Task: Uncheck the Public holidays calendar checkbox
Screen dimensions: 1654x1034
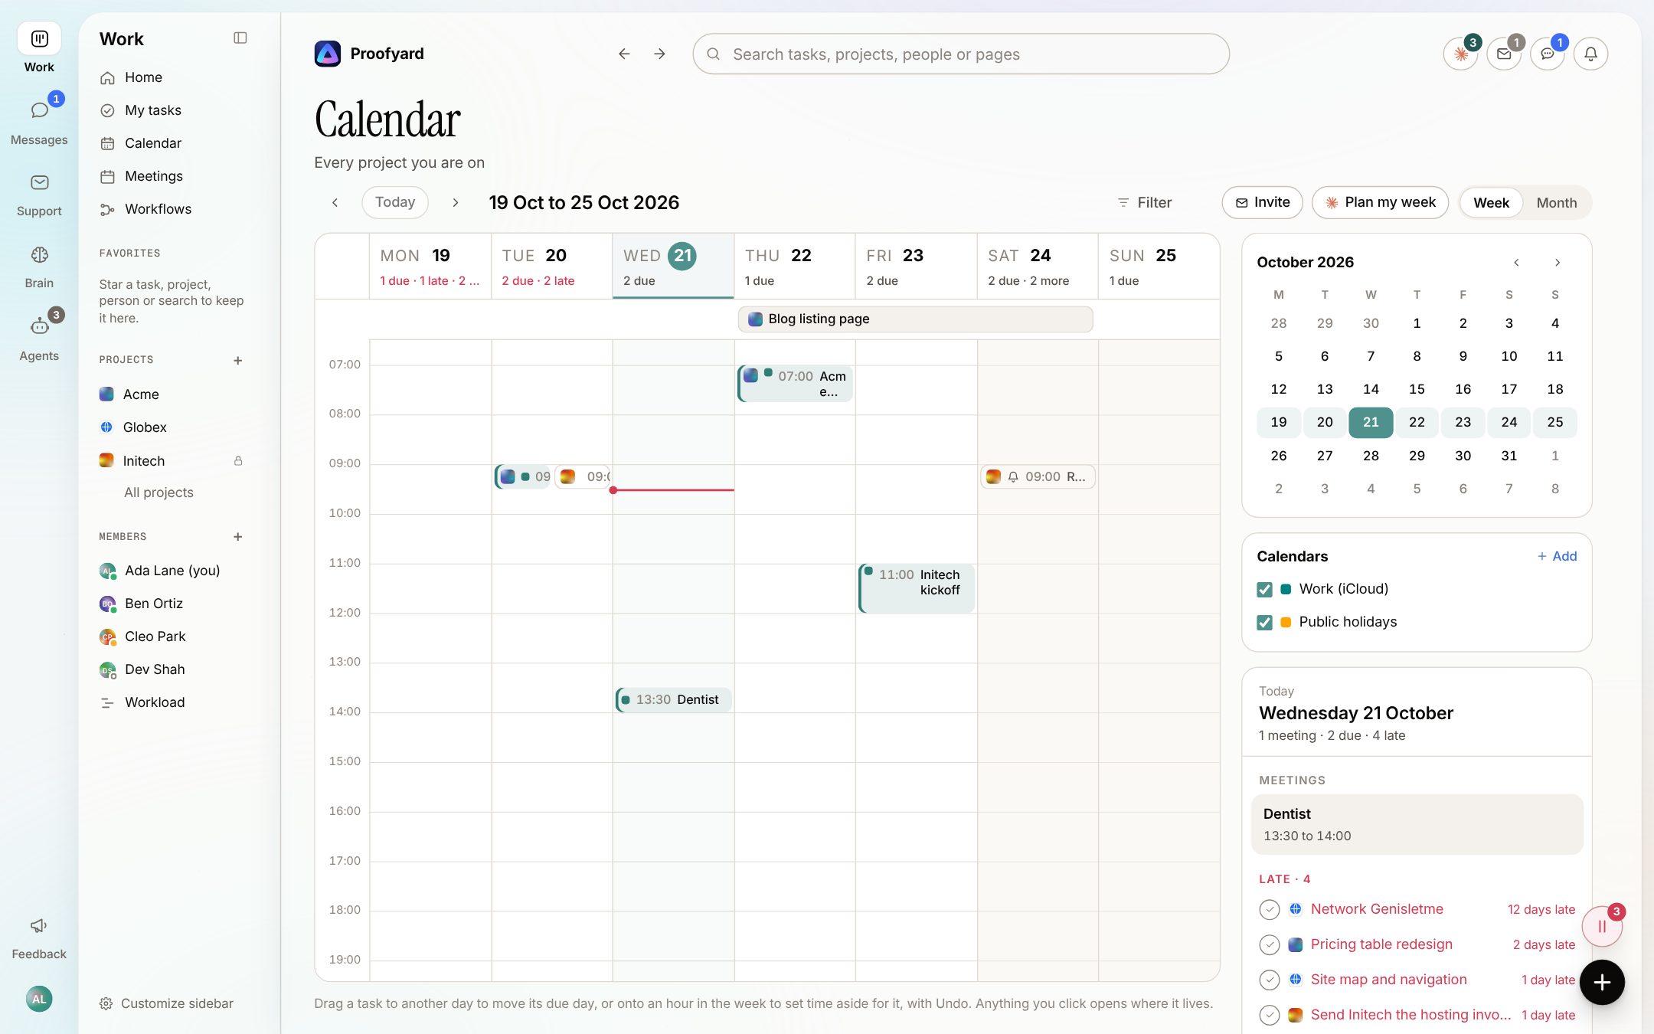Action: [x=1264, y=623]
